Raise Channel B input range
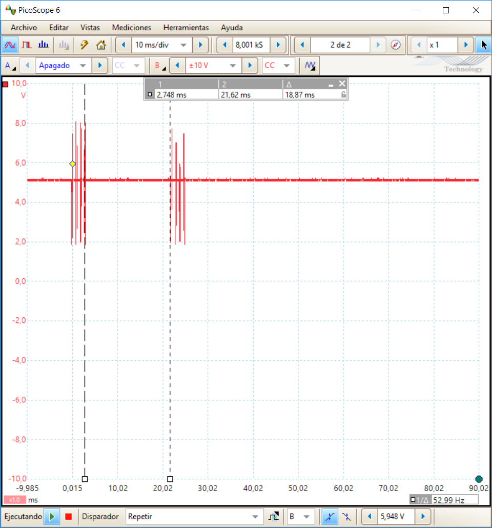Screen dimensions: 492x528 pos(250,65)
